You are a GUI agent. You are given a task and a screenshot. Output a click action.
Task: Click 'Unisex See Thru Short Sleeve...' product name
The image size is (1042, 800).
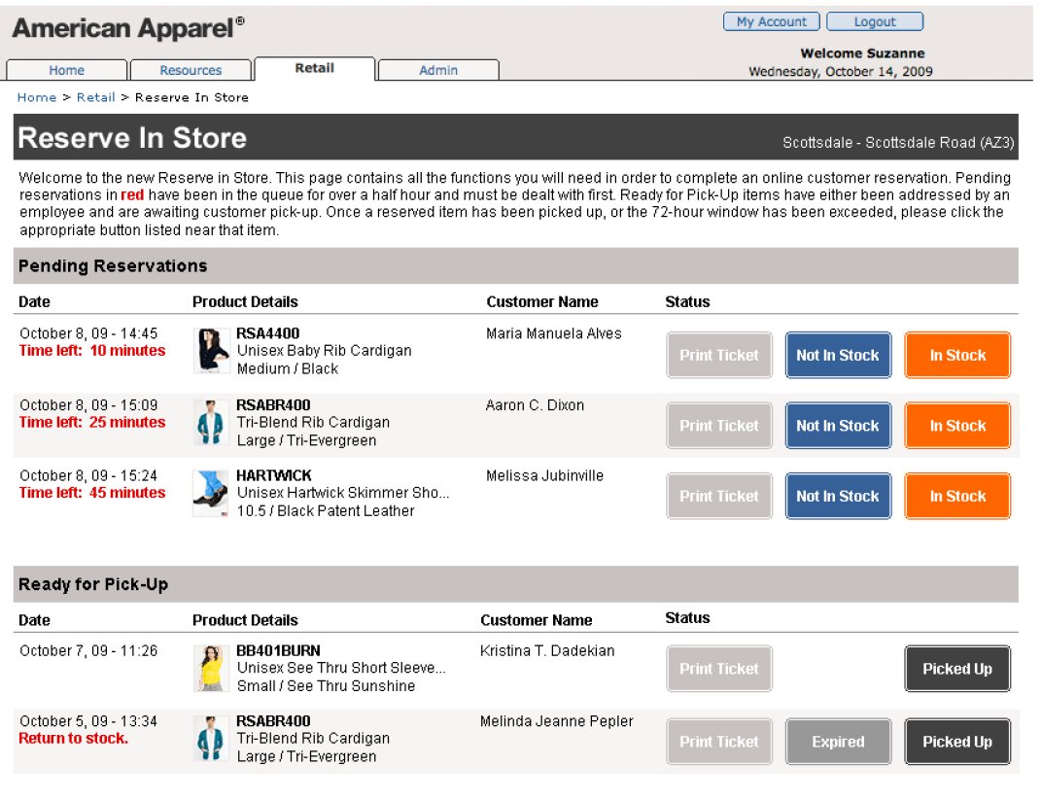[x=341, y=668]
